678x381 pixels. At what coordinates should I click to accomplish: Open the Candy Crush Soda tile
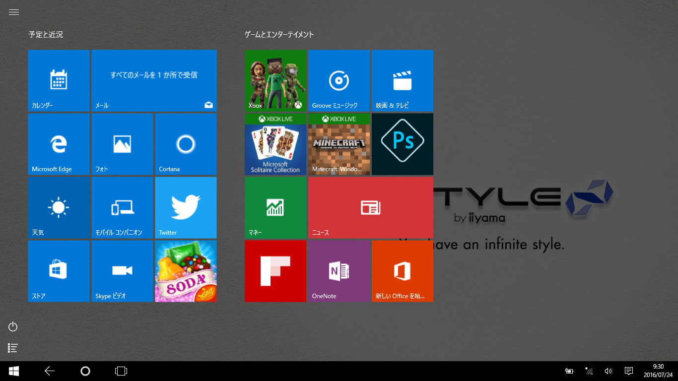(x=186, y=271)
